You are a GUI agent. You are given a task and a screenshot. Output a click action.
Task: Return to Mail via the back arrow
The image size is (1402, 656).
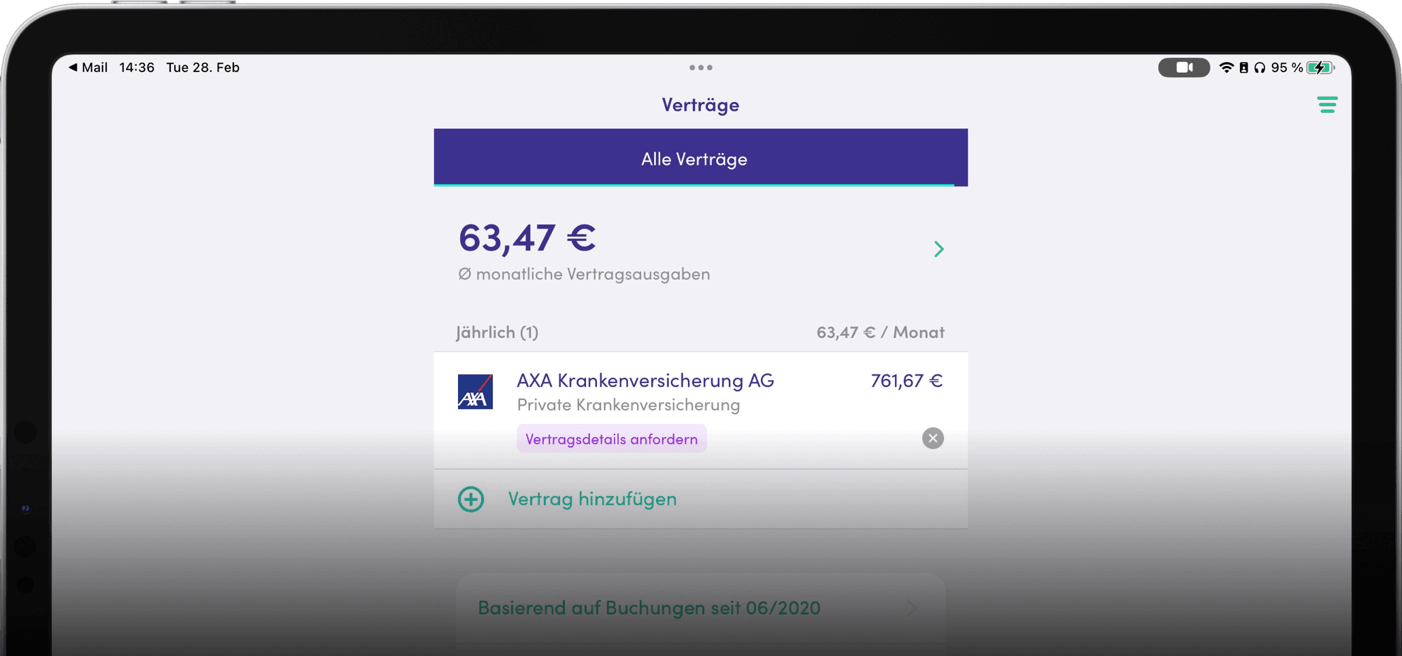coord(87,67)
